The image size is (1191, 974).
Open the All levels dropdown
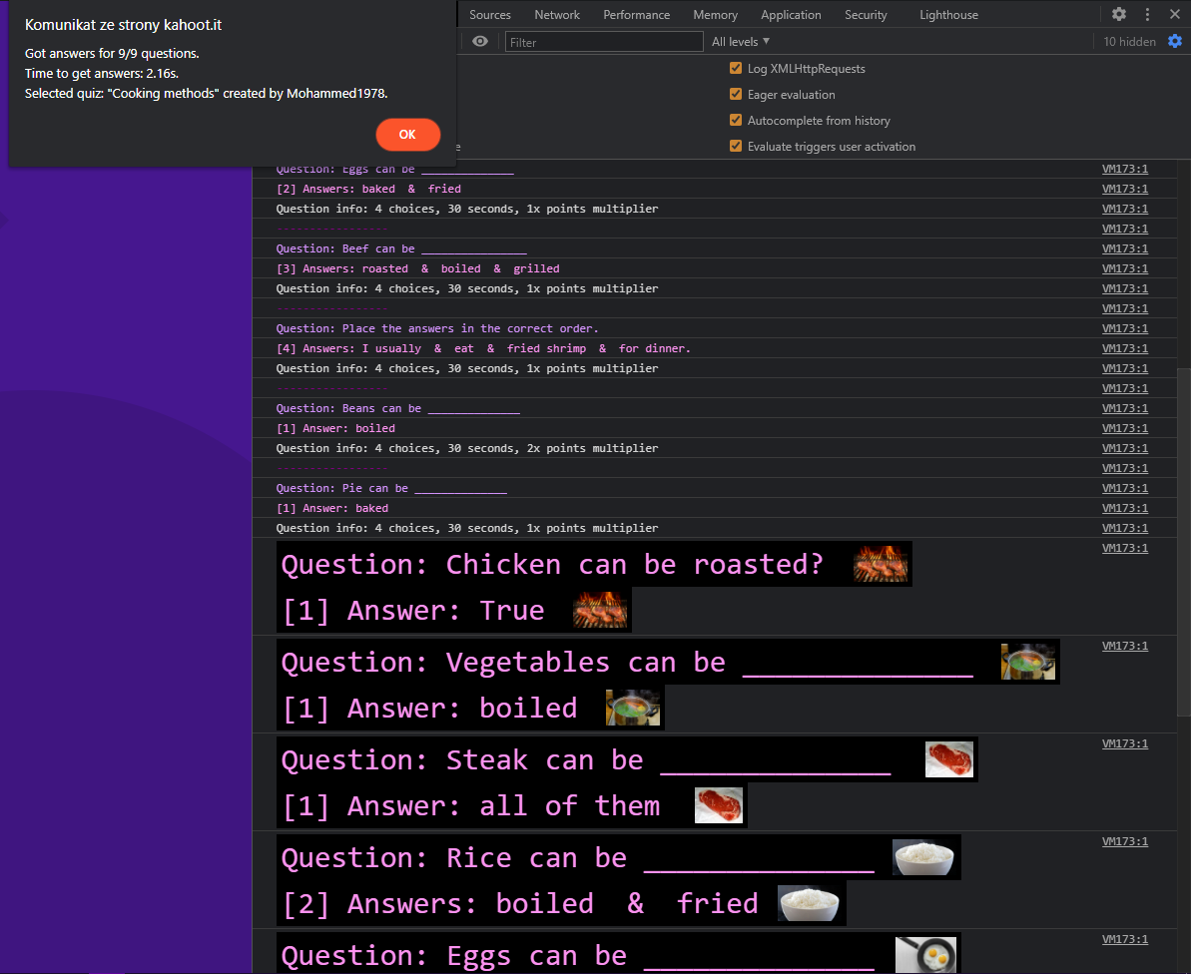click(741, 42)
